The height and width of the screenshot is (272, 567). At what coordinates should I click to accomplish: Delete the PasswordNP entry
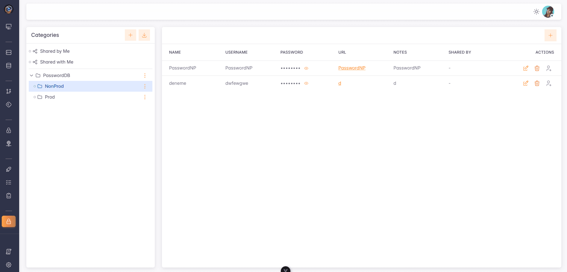(x=537, y=68)
